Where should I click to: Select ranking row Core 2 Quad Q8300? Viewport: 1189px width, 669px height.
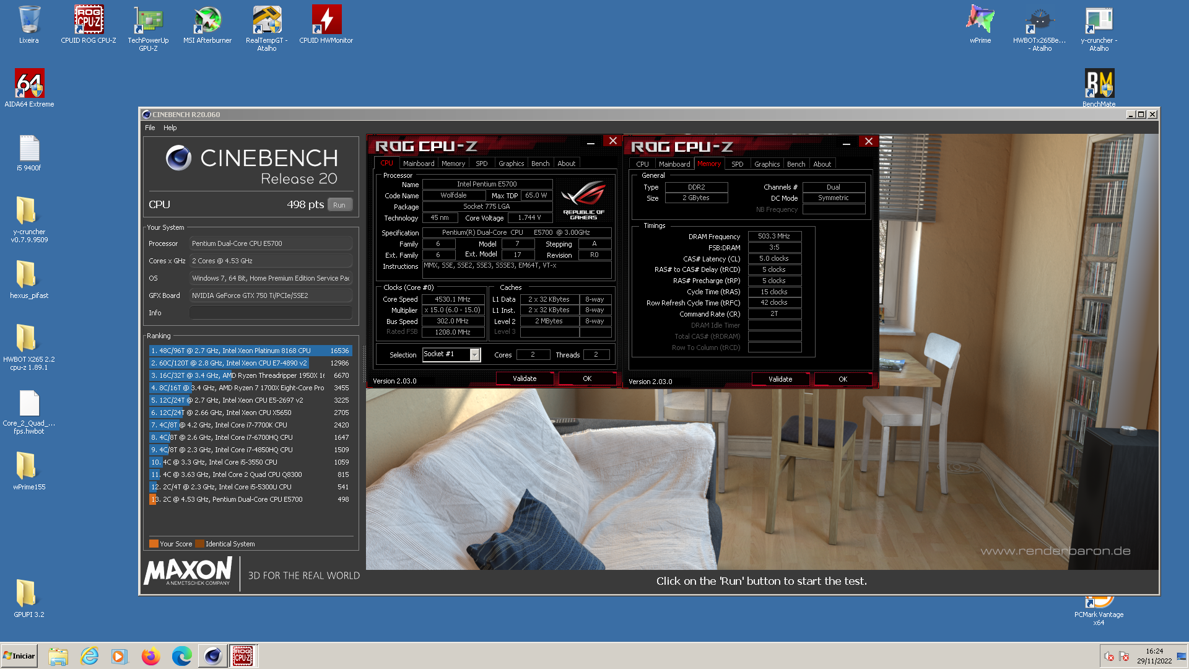(x=250, y=474)
